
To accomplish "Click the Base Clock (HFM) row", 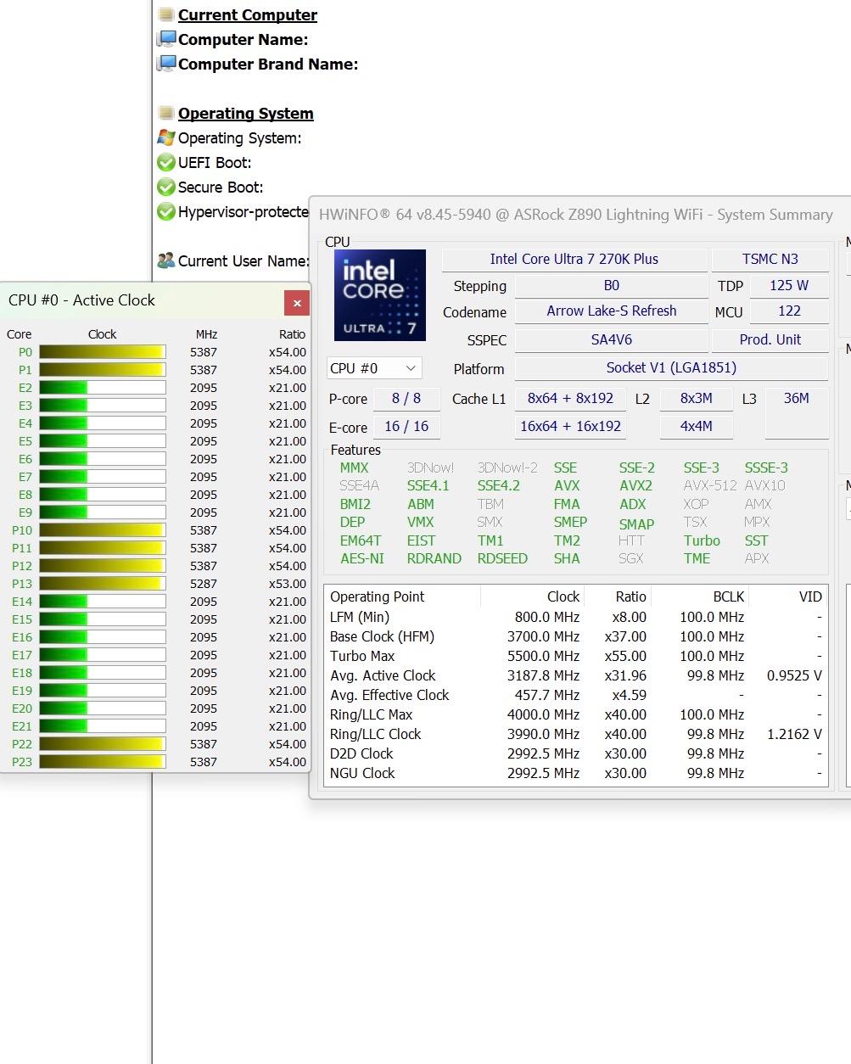I will 576,637.
